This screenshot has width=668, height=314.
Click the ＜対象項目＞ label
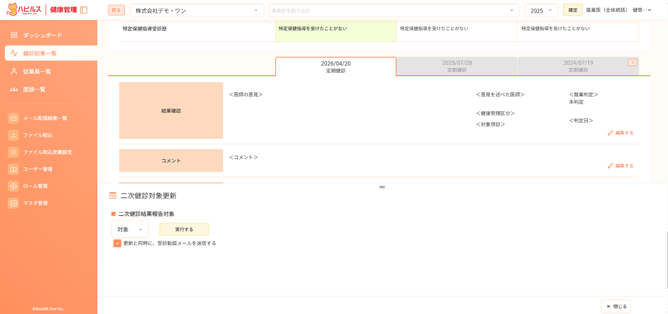(x=491, y=124)
